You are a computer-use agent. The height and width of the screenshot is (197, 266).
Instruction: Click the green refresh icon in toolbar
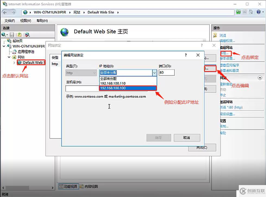238,12
